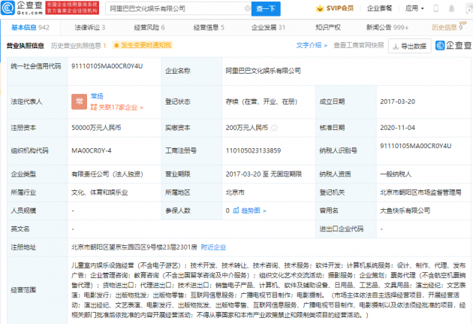Switch to the 法律诉讼 3 tab
This screenshot has height=324, width=473.
90,28
